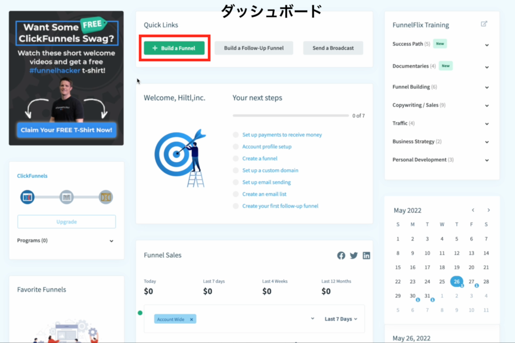Select the last ClickFunnels plan icon

tap(106, 197)
